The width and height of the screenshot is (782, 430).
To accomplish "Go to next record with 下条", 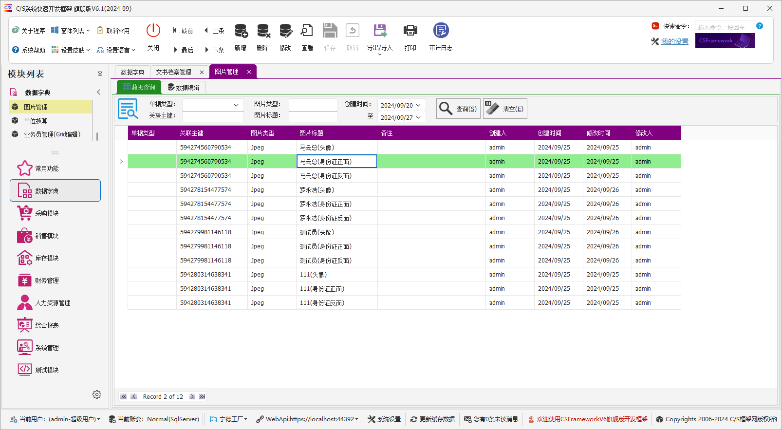I will pos(214,50).
